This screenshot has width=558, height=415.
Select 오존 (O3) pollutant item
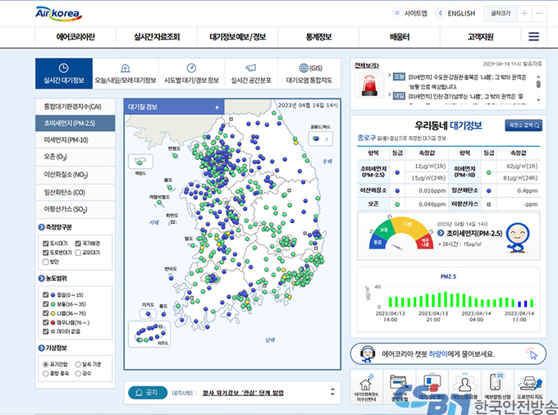[x=75, y=157]
